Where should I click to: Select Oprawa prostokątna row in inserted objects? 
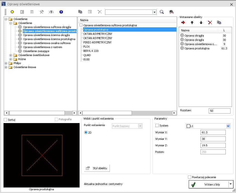coord(205,48)
